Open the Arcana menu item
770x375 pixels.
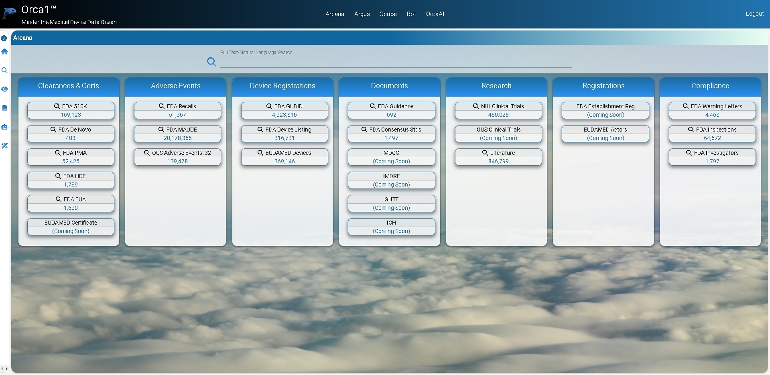[335, 14]
